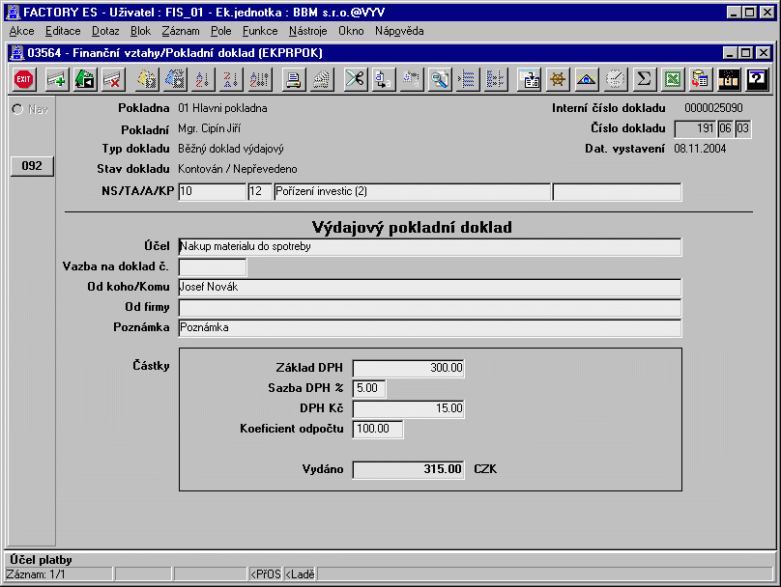Click the DPH Kč field 15.00

pos(409,409)
